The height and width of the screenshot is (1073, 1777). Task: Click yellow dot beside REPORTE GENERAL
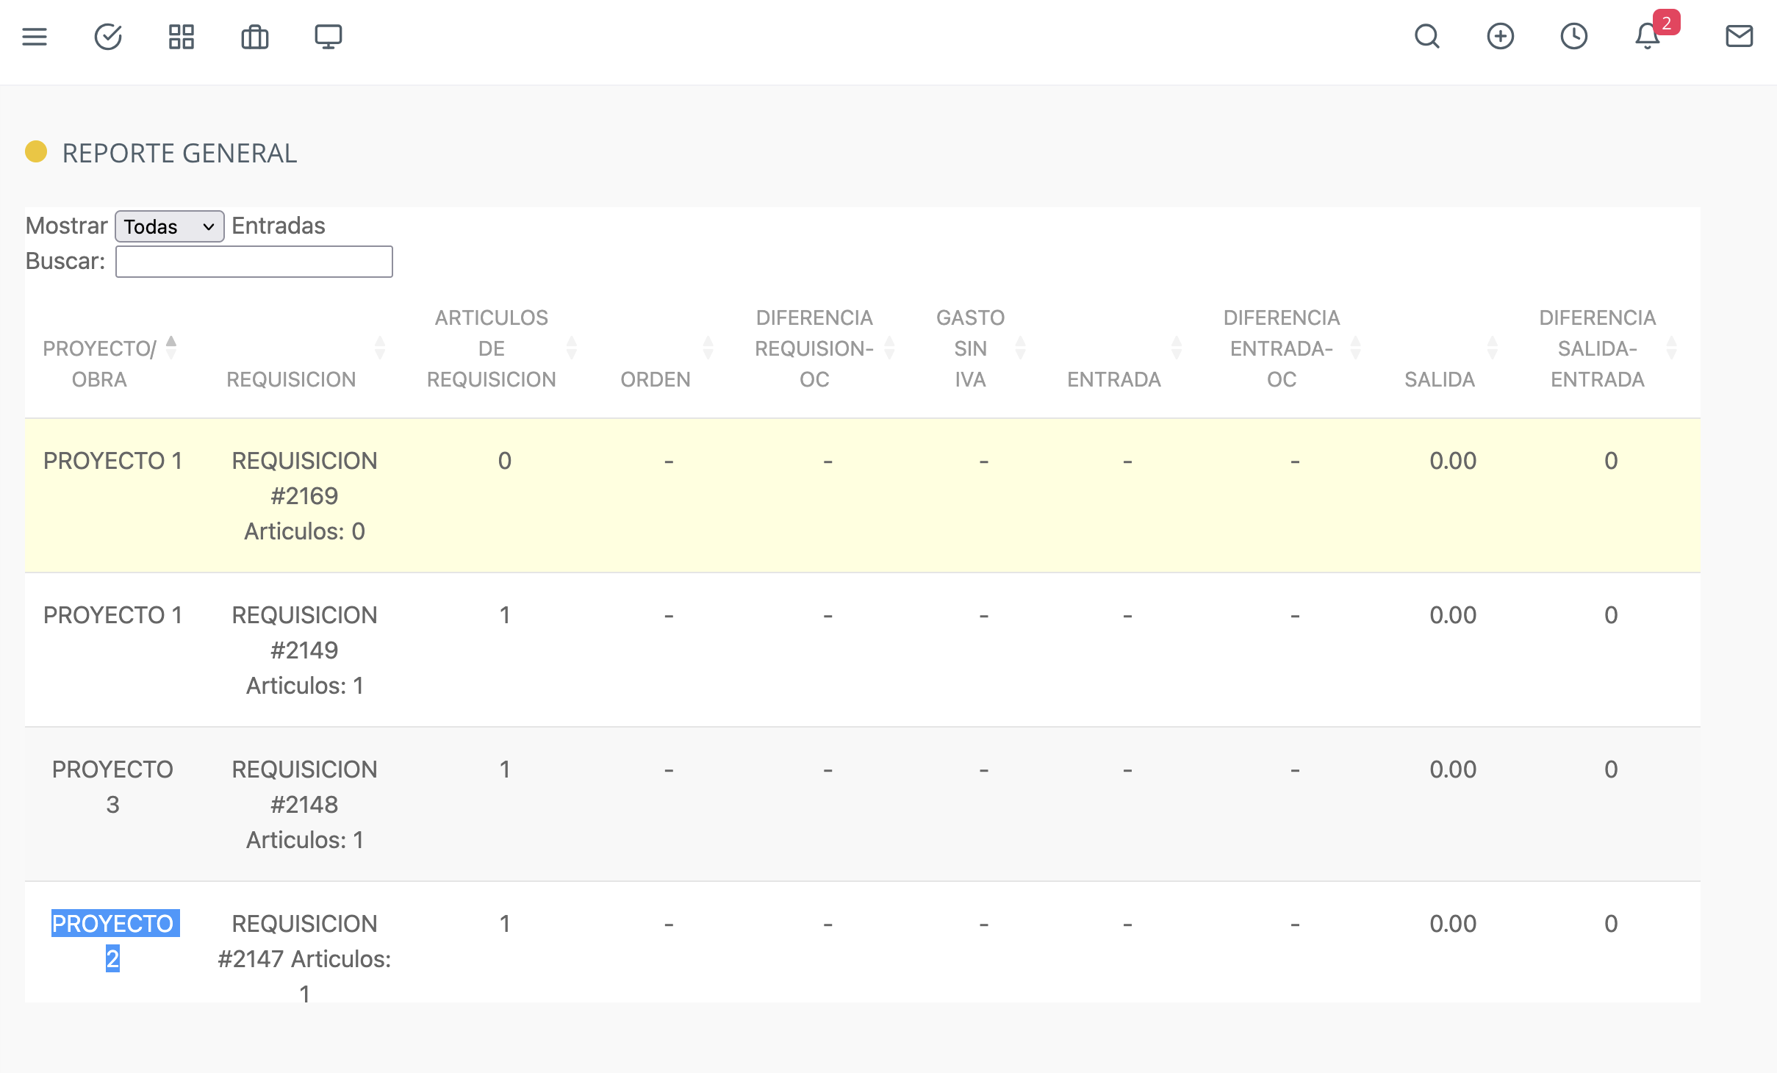[36, 152]
